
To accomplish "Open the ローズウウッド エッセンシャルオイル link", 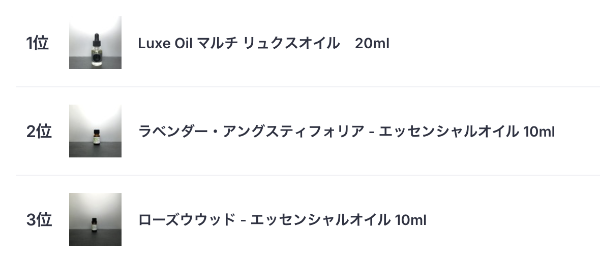I will click(282, 220).
